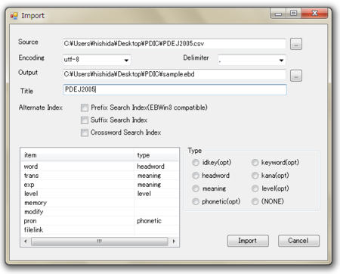Select the 'word' row in item list

pos(100,167)
